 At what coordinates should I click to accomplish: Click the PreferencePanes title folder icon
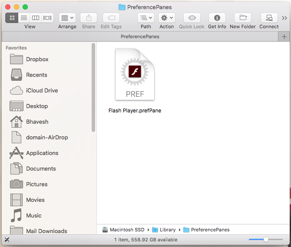(x=122, y=7)
